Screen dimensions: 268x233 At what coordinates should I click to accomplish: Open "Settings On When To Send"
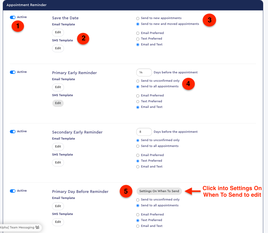(159, 191)
